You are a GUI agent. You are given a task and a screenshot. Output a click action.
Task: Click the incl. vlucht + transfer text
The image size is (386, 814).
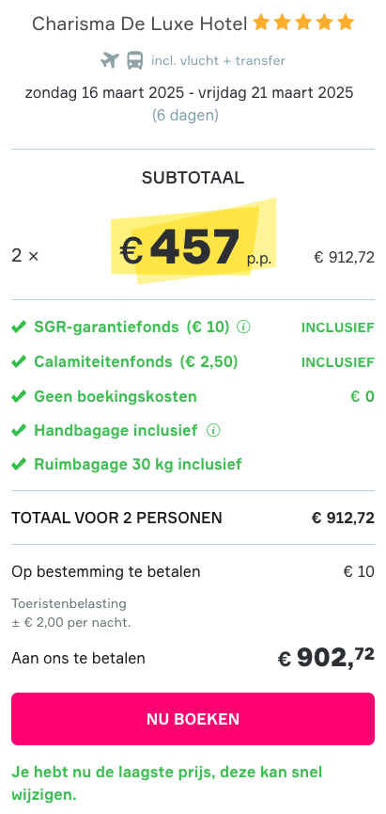[x=218, y=61]
